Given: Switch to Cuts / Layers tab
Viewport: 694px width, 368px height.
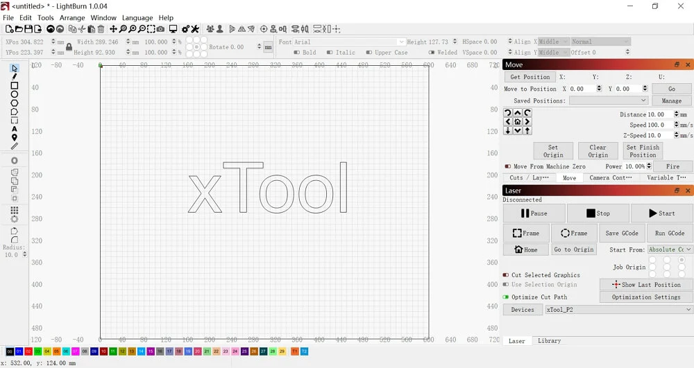Looking at the screenshot, I should (x=529, y=177).
